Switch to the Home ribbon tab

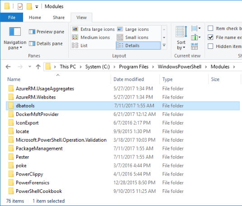(35, 18)
